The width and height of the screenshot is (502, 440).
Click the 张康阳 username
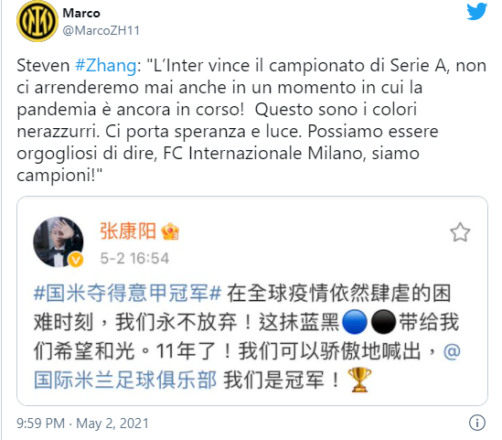pos(128,231)
